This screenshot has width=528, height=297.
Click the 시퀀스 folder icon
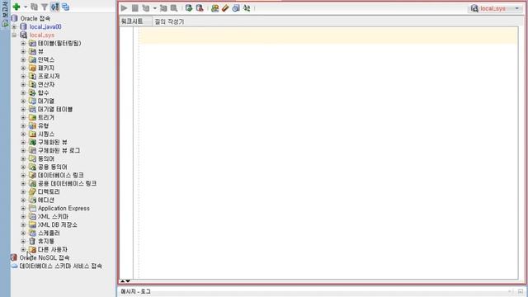click(x=32, y=134)
